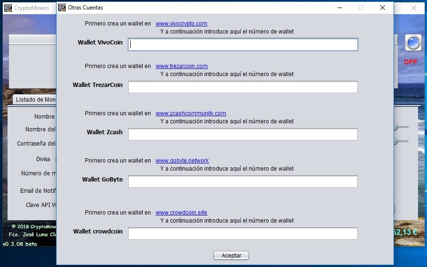The height and width of the screenshot is (267, 427).
Task: Click the 'Contraseña del' label in CryptoMinero
Action: 36,144
